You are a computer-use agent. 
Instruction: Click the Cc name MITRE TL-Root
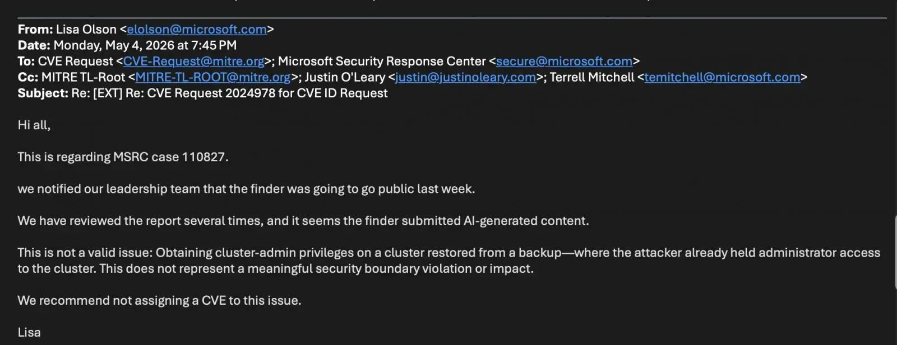pos(84,77)
